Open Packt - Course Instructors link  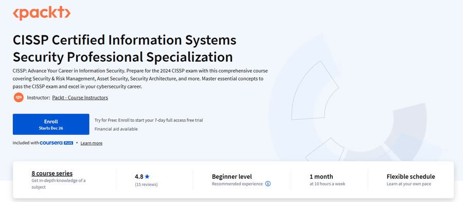tap(80, 98)
